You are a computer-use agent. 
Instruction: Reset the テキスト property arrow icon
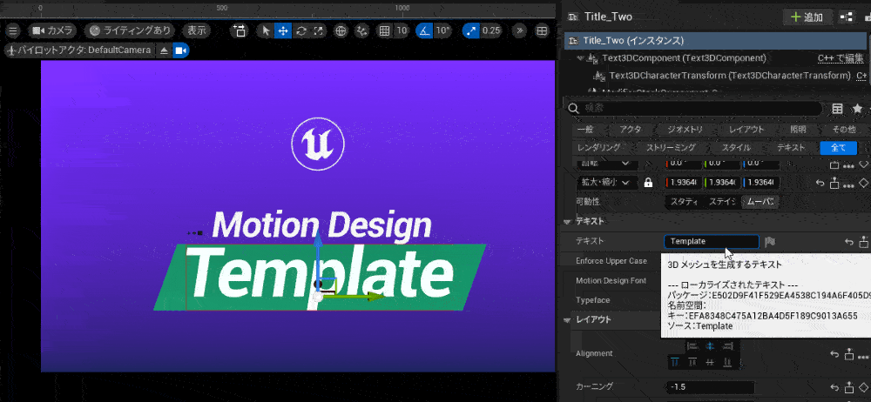(x=848, y=242)
